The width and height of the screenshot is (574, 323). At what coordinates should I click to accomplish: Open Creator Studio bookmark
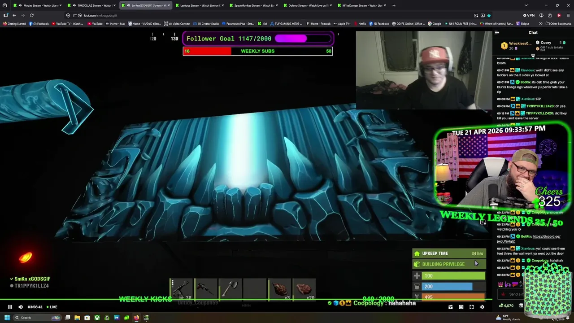click(206, 24)
